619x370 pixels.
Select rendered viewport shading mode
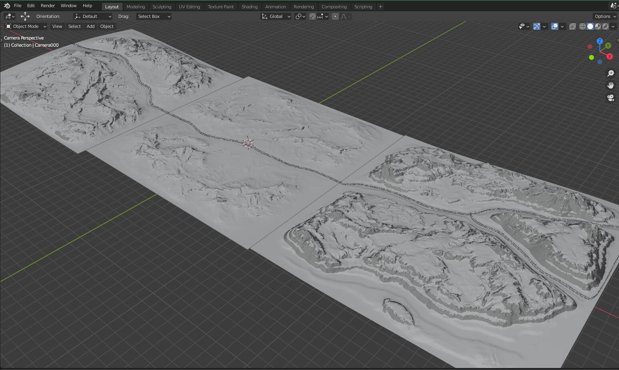[605, 26]
